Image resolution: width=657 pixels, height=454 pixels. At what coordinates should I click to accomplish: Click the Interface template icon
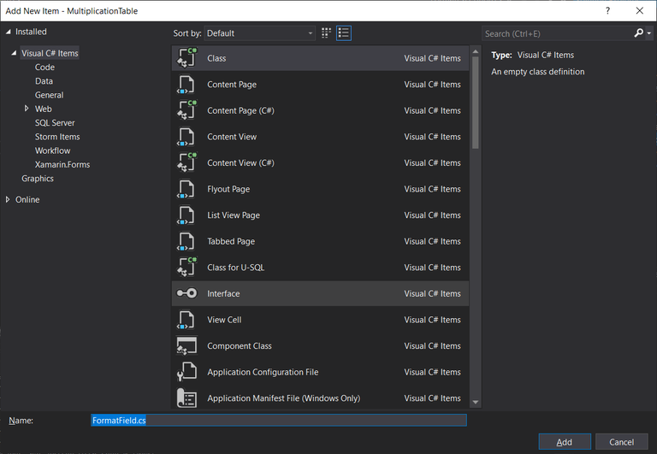(x=186, y=293)
